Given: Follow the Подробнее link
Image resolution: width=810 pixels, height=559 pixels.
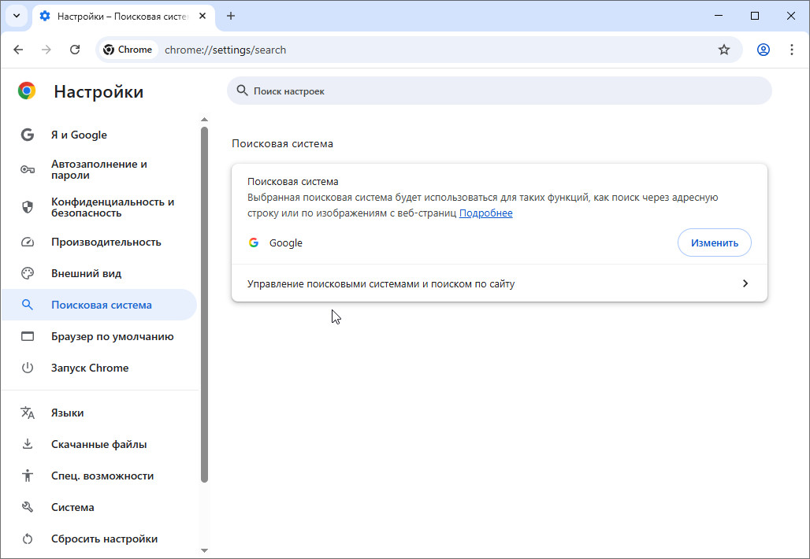Looking at the screenshot, I should tap(485, 213).
